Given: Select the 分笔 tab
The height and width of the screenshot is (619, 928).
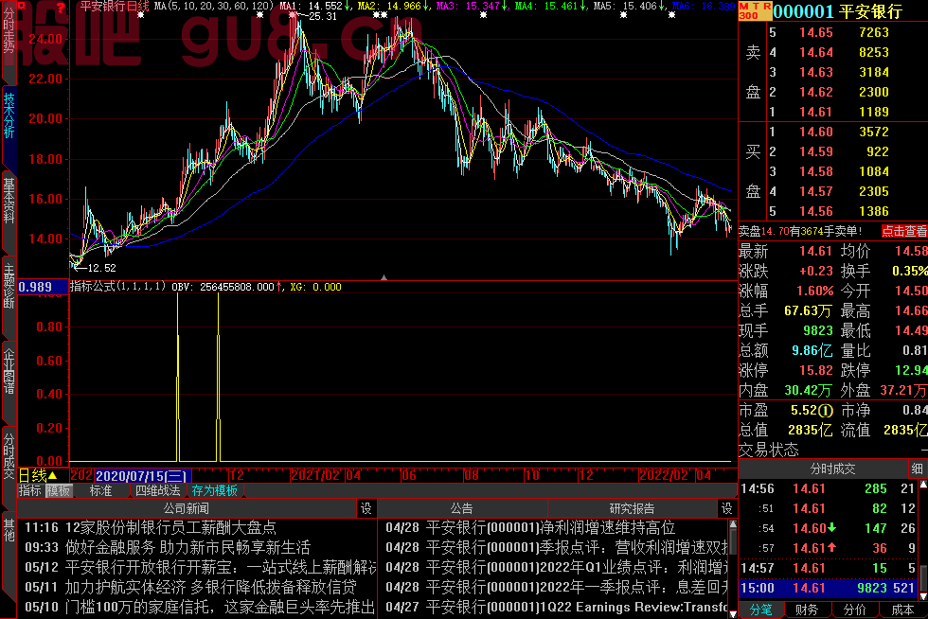Looking at the screenshot, I should [x=760, y=610].
